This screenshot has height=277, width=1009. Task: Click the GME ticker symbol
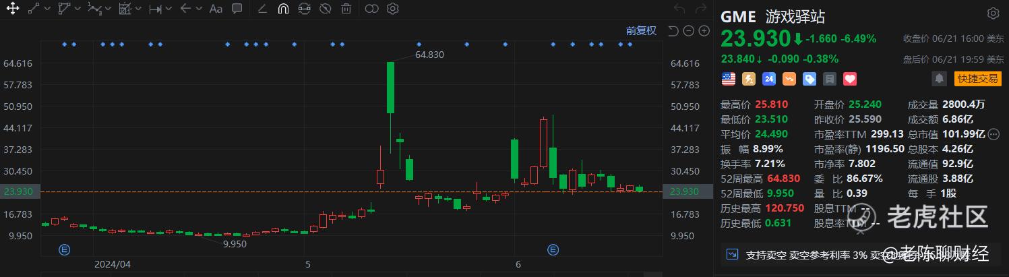(739, 16)
